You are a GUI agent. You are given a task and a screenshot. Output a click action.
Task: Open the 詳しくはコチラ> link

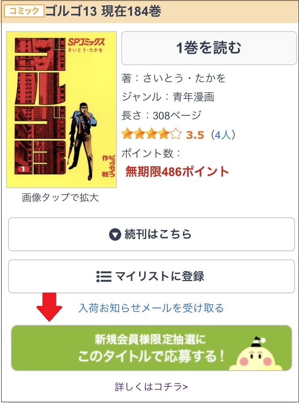151,387
